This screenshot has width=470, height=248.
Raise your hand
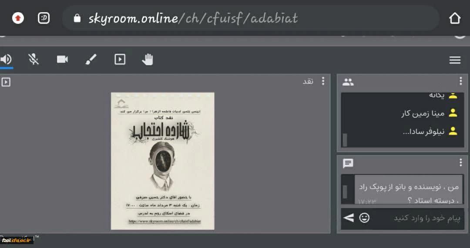point(148,59)
